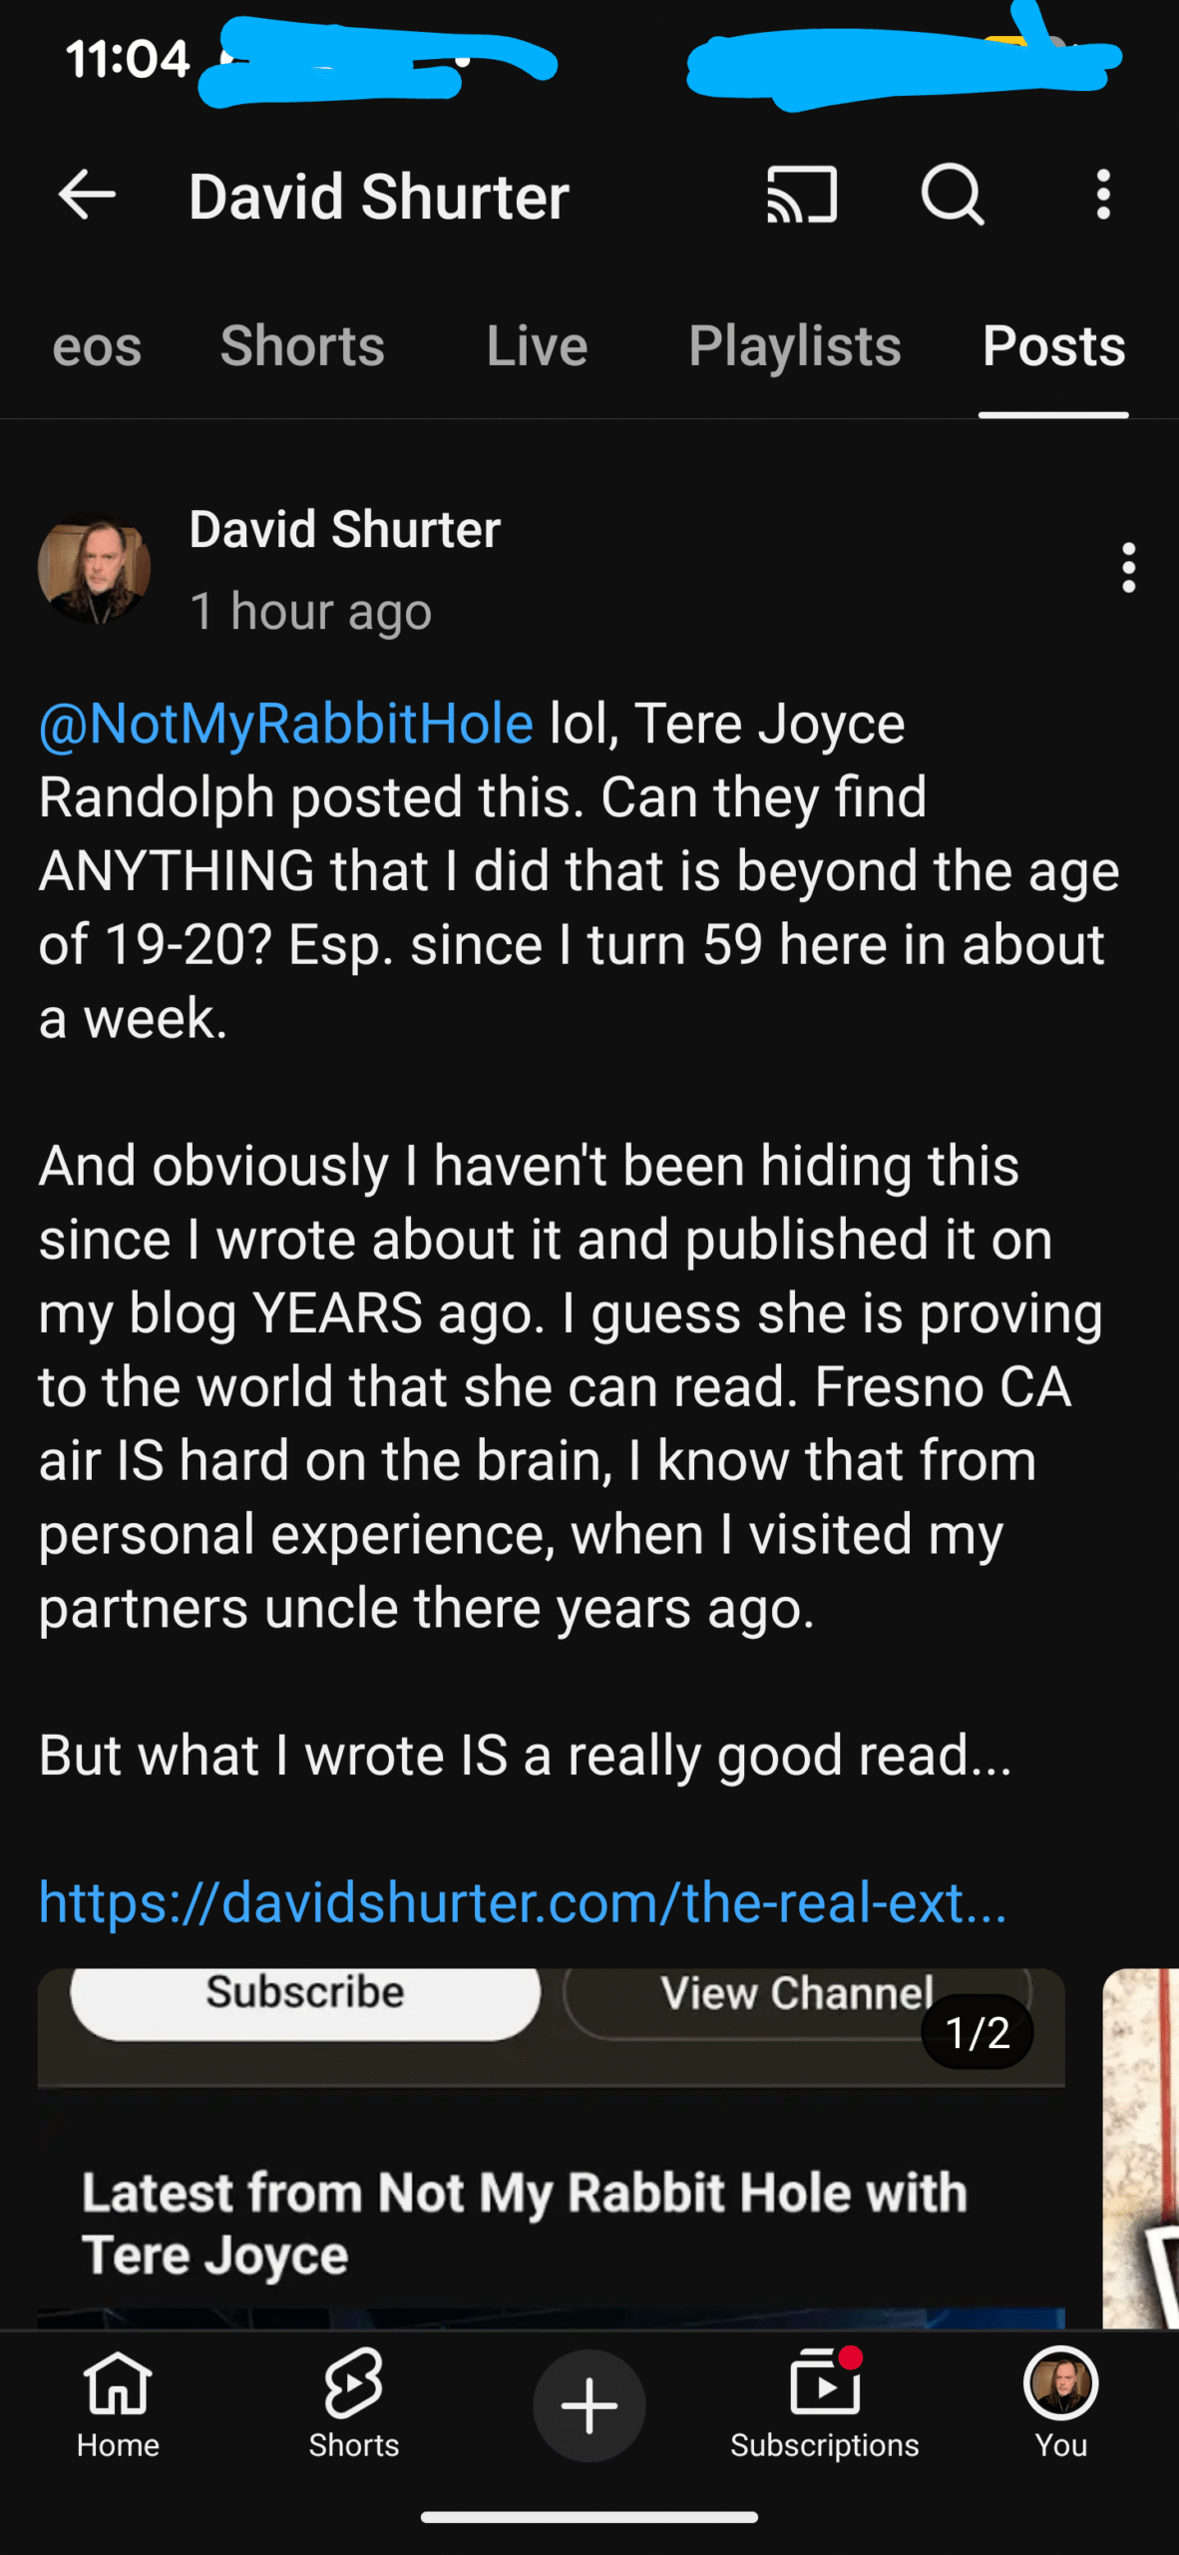Open channel header three-dot menu
Screen dimensions: 1179x2555
[x=1102, y=195]
